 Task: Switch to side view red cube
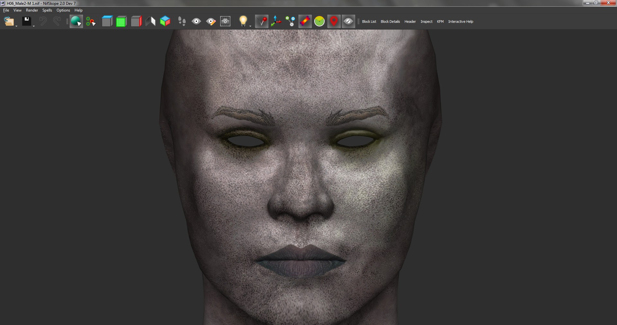136,22
